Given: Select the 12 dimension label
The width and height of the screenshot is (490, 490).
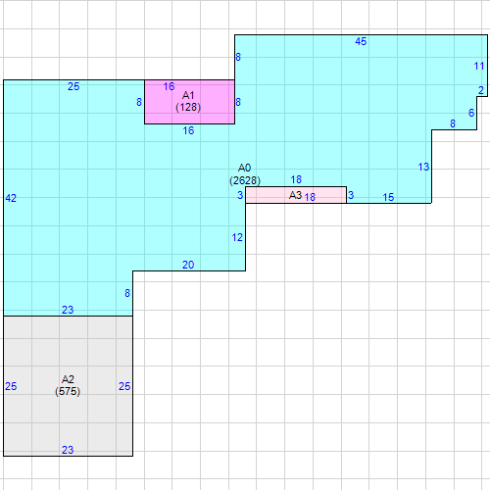Looking at the screenshot, I should 237,237.
